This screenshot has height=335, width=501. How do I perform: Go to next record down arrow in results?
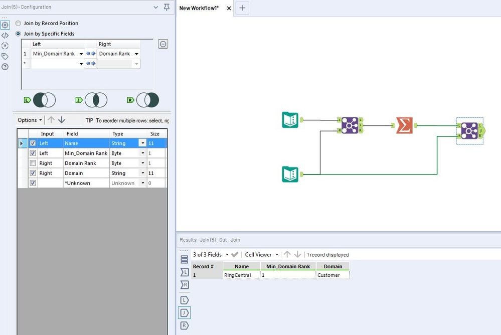[x=297, y=254]
